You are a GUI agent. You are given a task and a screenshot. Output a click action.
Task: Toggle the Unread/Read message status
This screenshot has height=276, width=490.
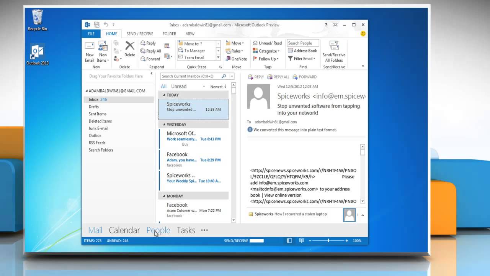pos(267,43)
